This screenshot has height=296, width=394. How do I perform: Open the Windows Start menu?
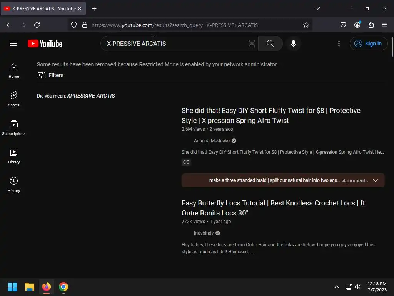12,287
